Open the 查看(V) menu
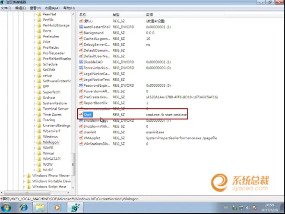This screenshot has height=214, width=285. point(35,8)
